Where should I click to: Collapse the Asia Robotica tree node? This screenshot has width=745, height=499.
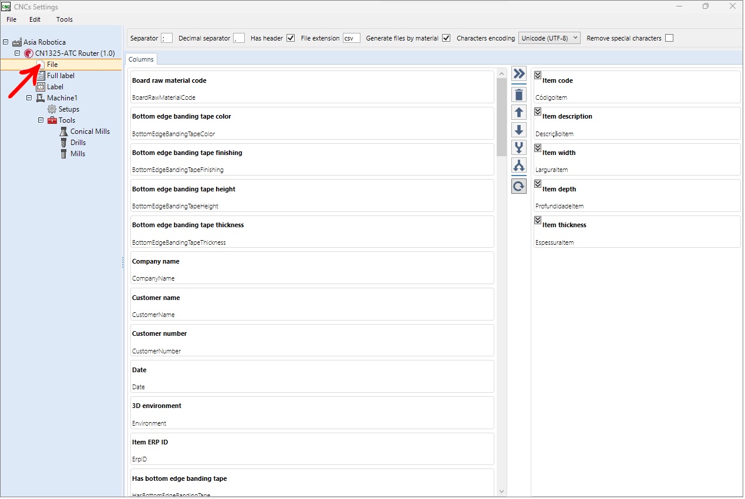click(6, 42)
